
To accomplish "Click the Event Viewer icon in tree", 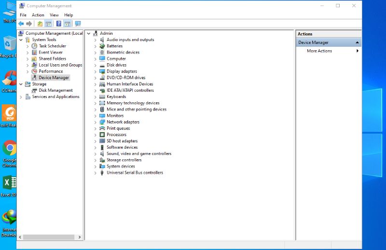I will click(x=34, y=53).
